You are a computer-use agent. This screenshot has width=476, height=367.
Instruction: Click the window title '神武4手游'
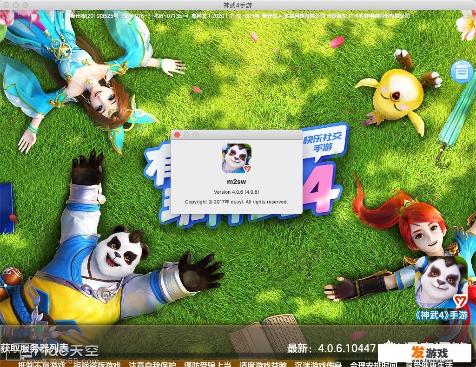tap(238, 5)
